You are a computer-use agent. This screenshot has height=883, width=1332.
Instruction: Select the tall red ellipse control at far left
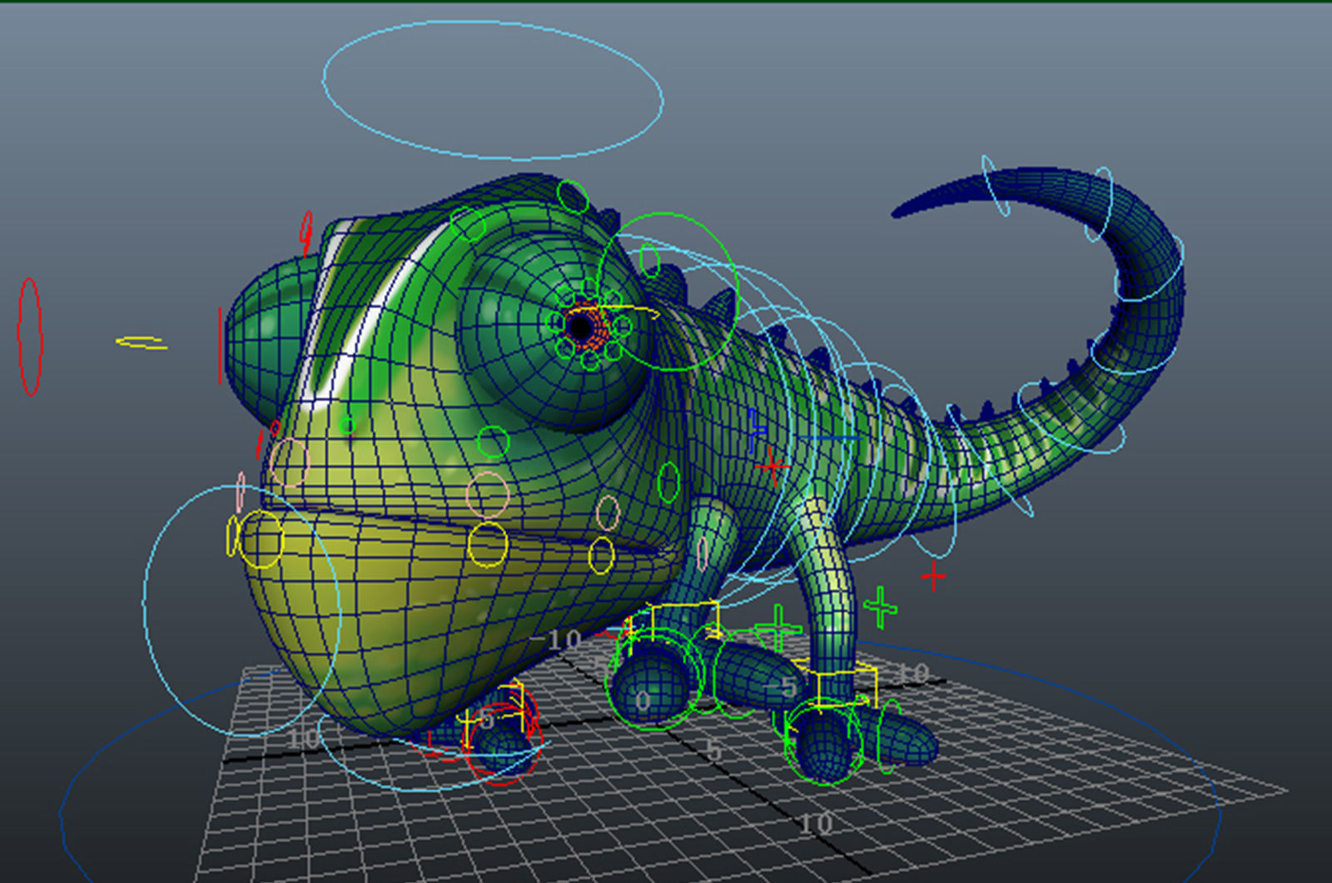[30, 337]
